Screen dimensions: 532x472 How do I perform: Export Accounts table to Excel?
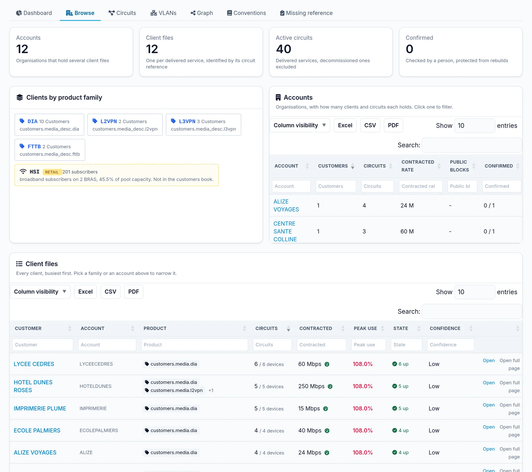point(345,125)
